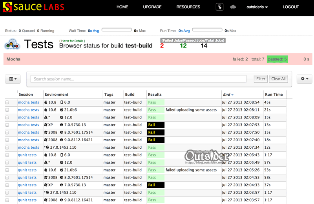
Task: Open mocha tests session ending 02:08:54
Action: (x=28, y=102)
